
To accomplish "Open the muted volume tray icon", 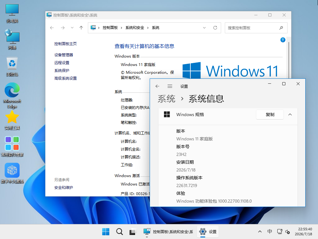I will point(288,232).
